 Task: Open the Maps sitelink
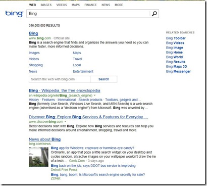pos(77,53)
